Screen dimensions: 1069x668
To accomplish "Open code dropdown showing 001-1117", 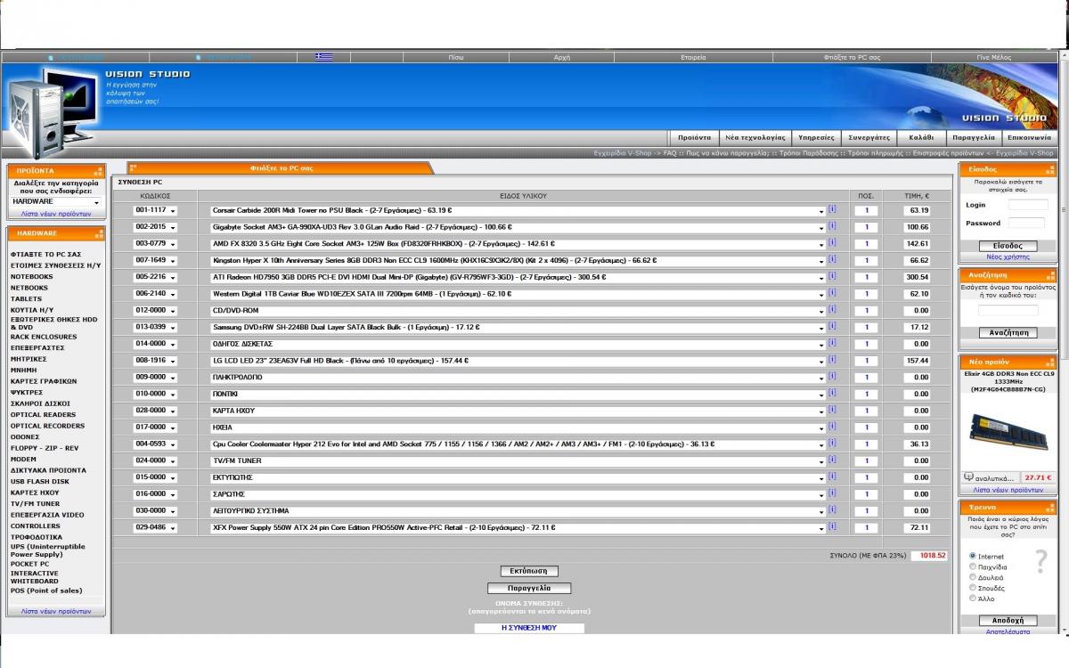I will coord(156,211).
